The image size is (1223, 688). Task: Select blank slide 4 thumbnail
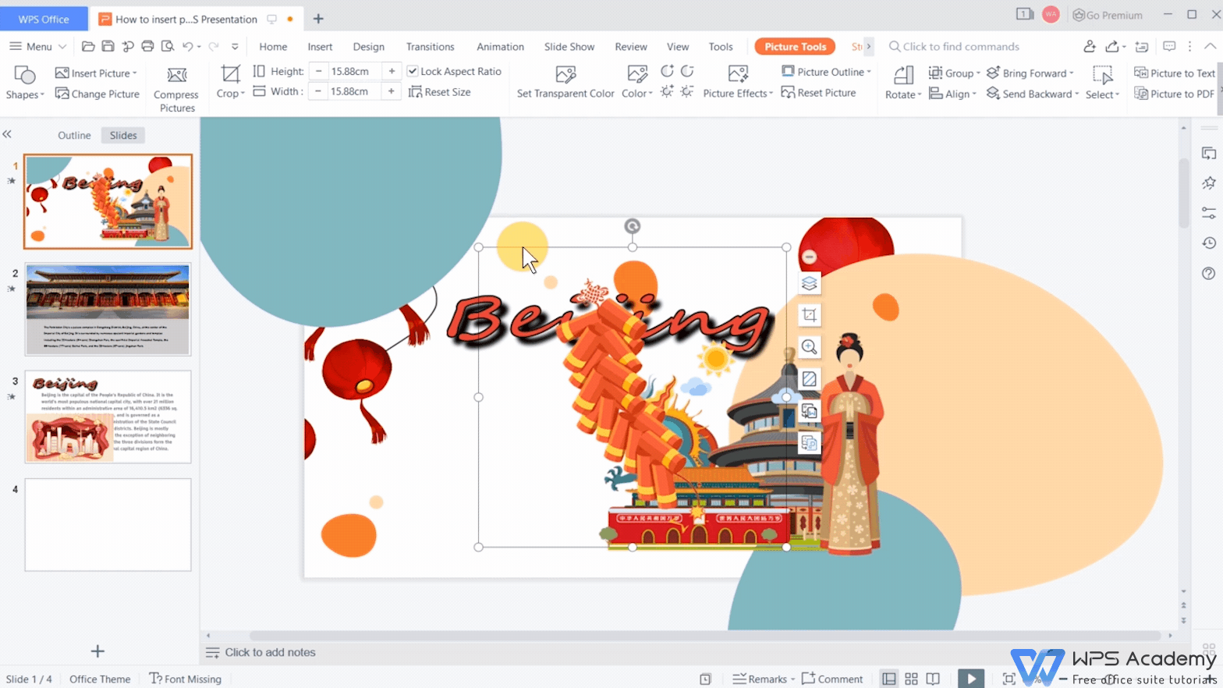pyautogui.click(x=108, y=525)
